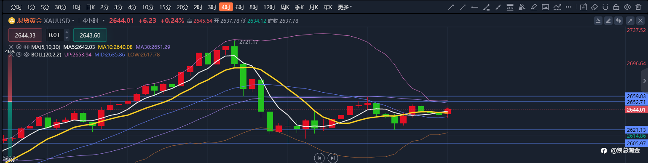Hide the BOLL(20,2,2) indicator

click(27, 54)
